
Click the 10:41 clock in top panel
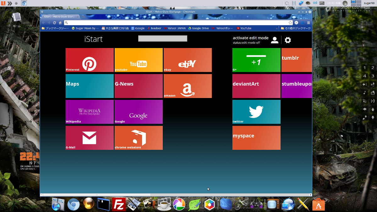click(334, 3)
